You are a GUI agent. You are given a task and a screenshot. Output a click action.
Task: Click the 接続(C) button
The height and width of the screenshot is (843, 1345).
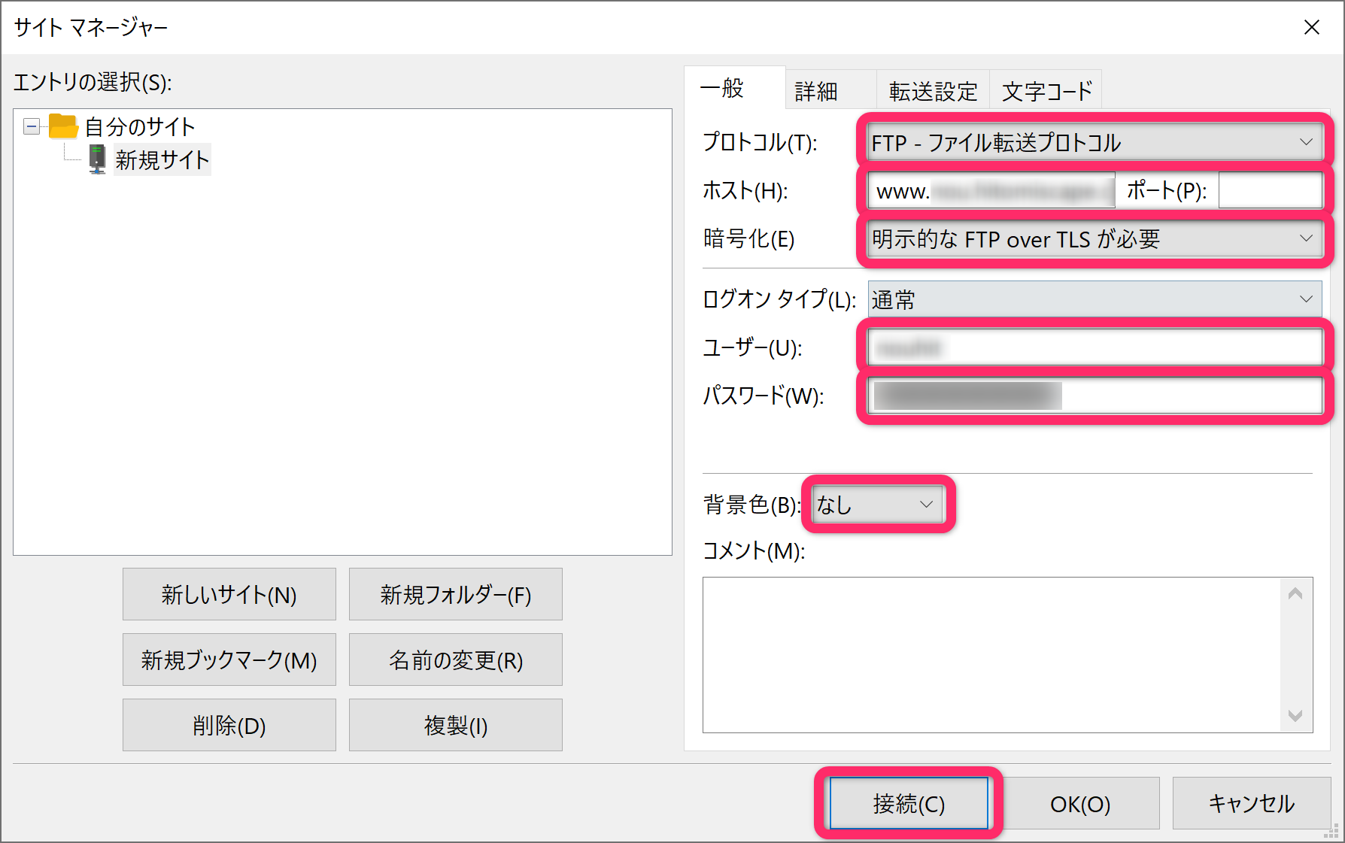pos(909,802)
